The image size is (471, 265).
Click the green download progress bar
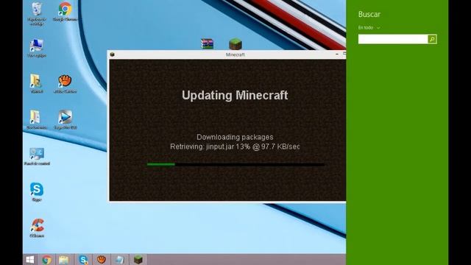235,164
